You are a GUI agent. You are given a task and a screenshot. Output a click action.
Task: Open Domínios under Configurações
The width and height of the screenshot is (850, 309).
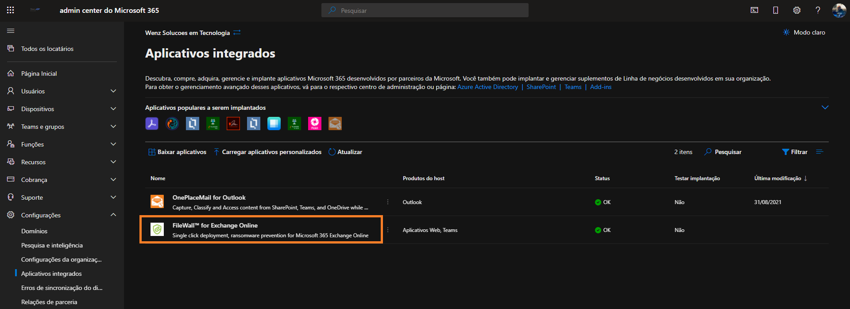[x=34, y=231]
